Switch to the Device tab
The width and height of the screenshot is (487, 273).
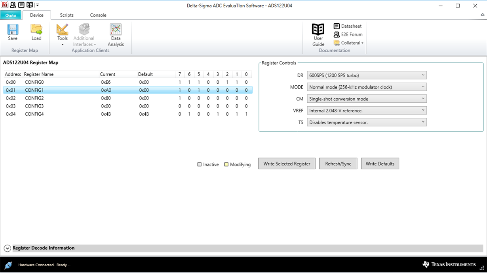(37, 15)
